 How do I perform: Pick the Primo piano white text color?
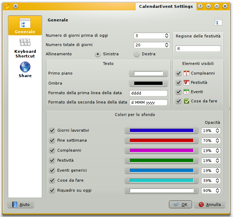(x=148, y=73)
